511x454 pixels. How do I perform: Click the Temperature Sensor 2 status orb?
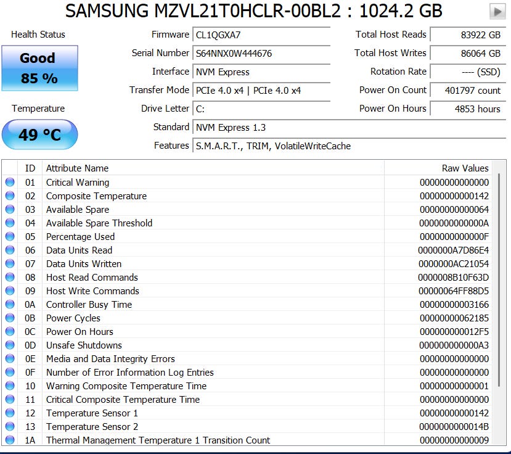pos(10,426)
